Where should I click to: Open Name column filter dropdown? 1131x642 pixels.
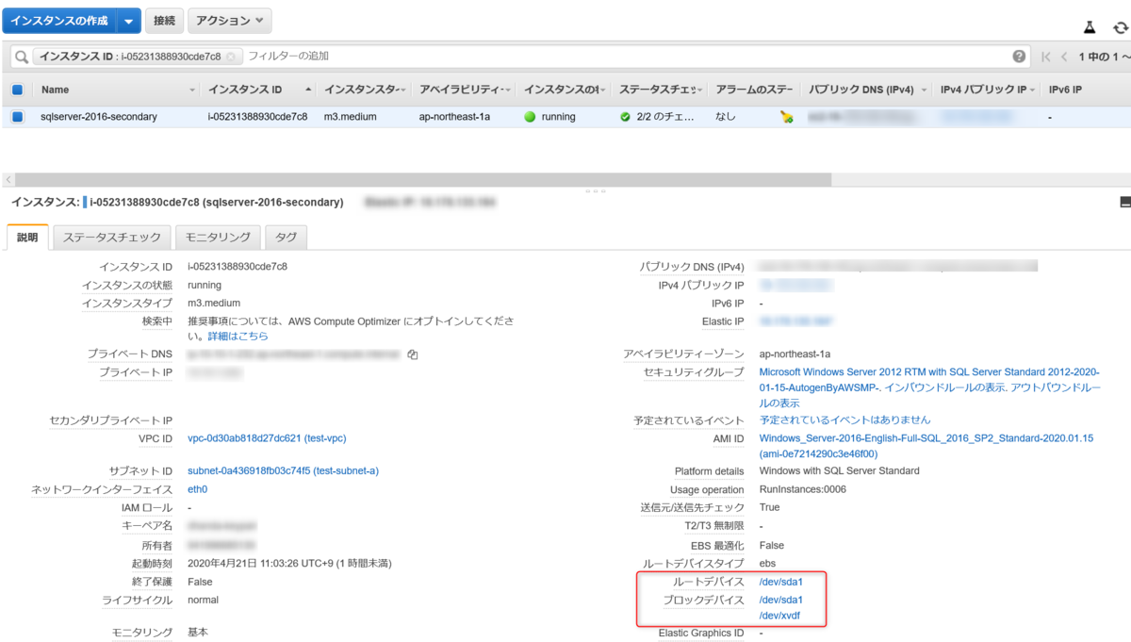(x=193, y=90)
